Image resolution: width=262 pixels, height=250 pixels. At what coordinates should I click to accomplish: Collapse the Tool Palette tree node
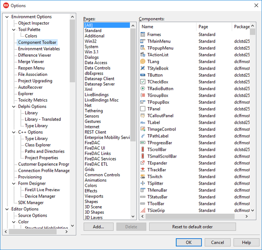click(x=14, y=30)
